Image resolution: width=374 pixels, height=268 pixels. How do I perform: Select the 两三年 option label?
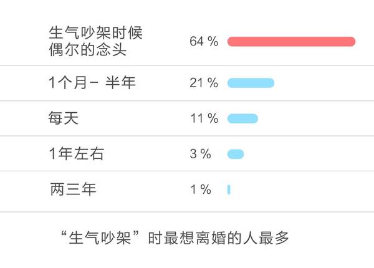coord(73,189)
